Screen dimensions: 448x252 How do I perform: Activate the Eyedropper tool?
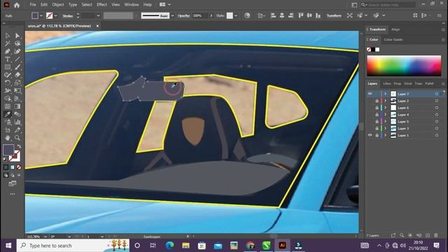click(8, 114)
